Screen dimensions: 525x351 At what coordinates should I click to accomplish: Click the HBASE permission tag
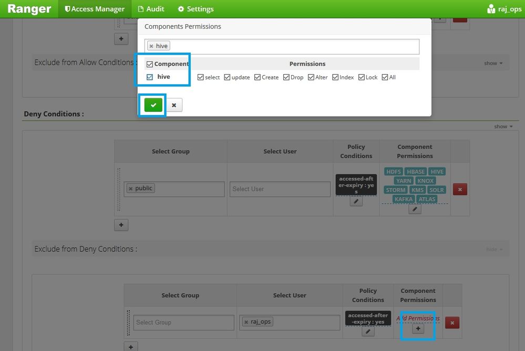coord(416,171)
